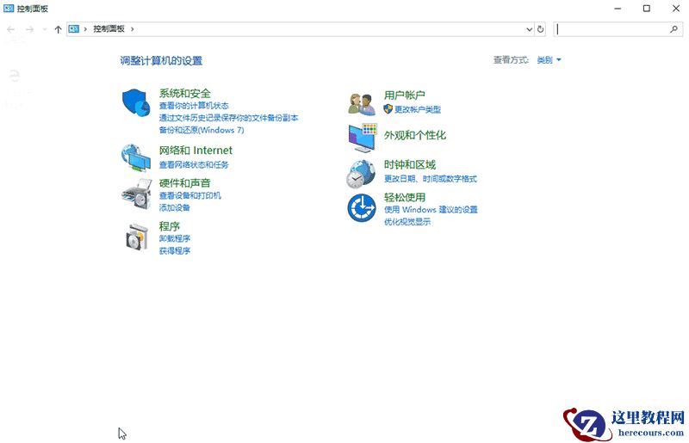This screenshot has height=443, width=689.
Task: Open 通过文件历史记录保存你的文件备份副本 link
Action: pos(228,118)
